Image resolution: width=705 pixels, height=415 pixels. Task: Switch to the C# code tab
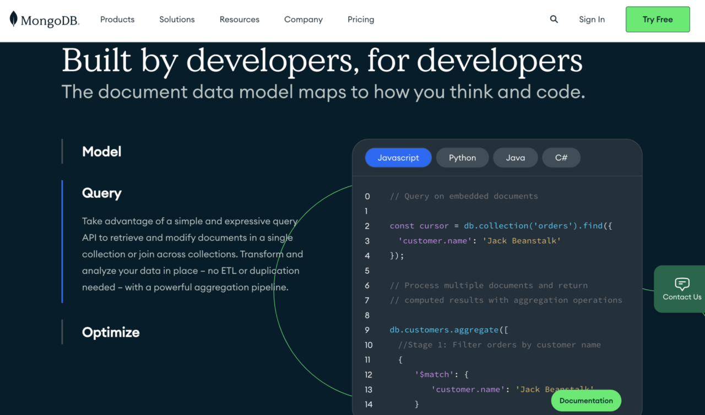pyautogui.click(x=561, y=158)
